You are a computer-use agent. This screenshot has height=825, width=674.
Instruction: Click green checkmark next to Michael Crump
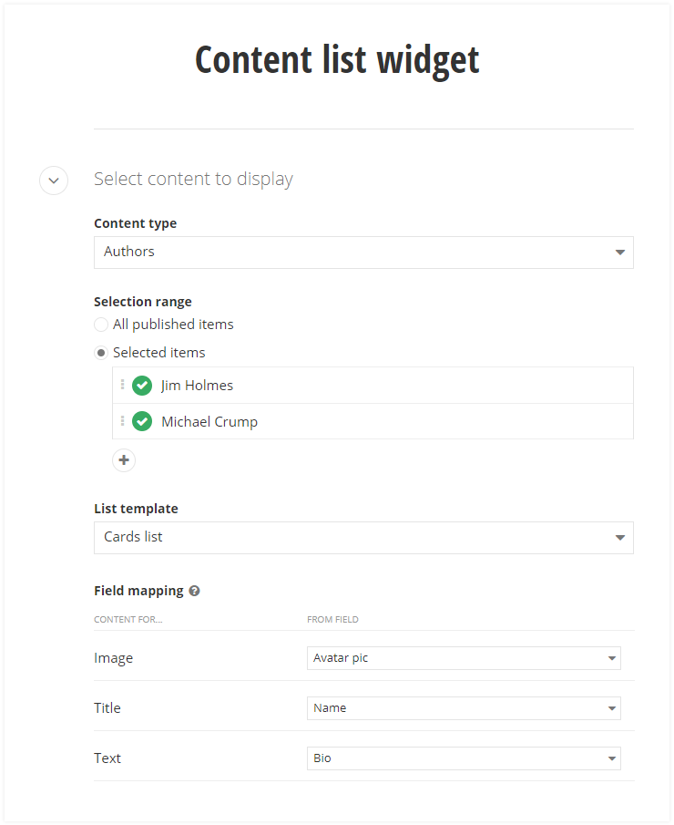click(x=142, y=422)
